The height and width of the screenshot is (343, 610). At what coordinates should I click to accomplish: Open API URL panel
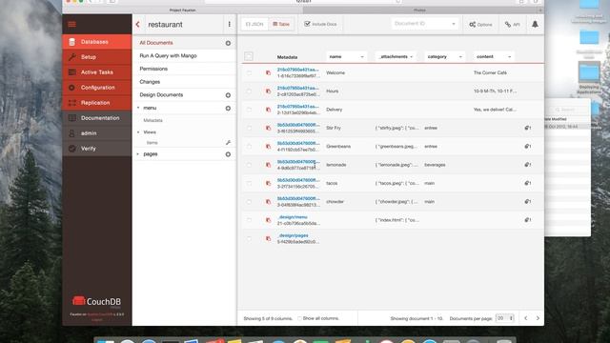(x=512, y=24)
